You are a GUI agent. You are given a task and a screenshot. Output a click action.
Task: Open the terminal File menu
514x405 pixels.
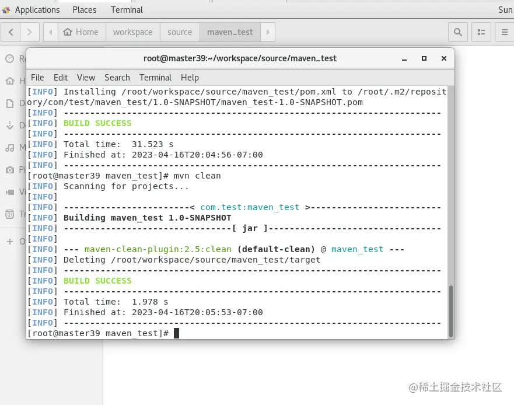37,78
